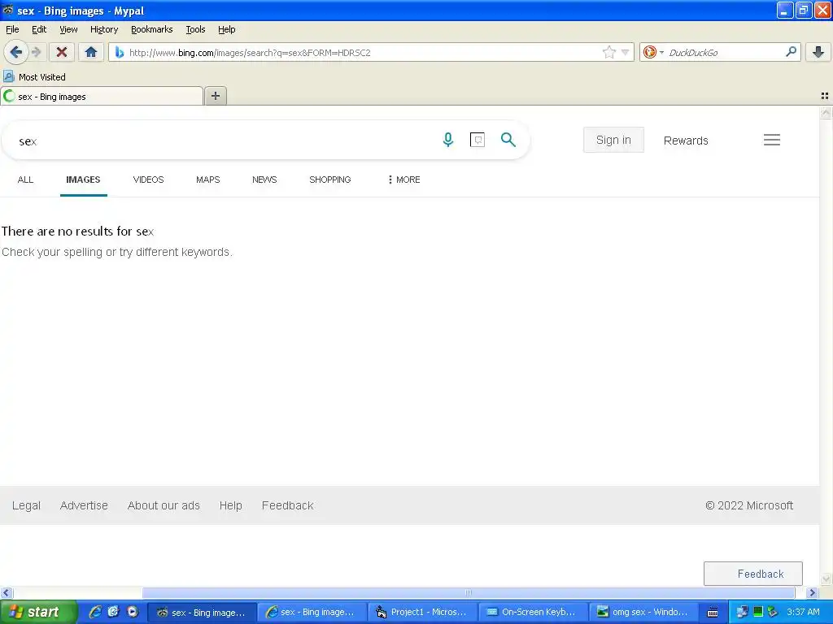Click the Bing microphone voice search icon
Viewport: 833px width, 624px height.
[x=448, y=140]
